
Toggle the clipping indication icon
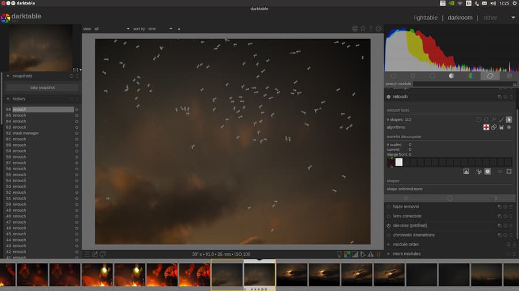355,254
